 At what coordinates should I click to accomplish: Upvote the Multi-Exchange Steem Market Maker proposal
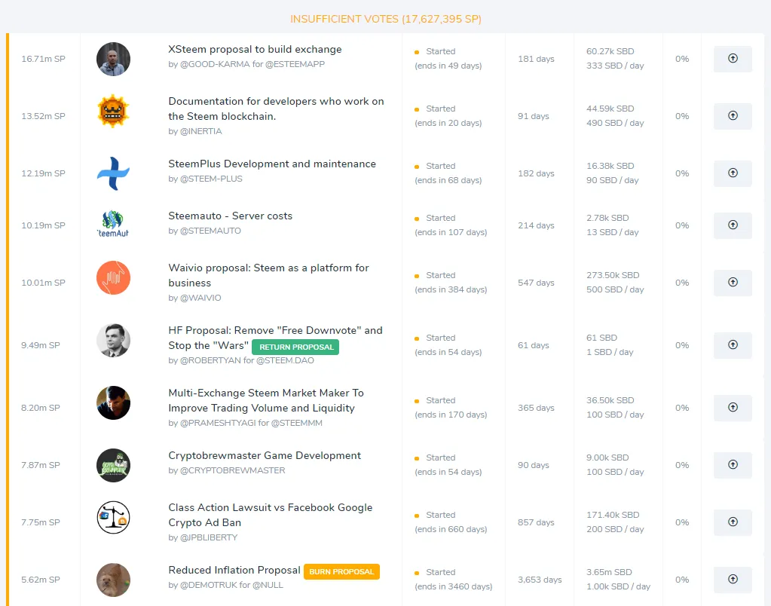[733, 408]
